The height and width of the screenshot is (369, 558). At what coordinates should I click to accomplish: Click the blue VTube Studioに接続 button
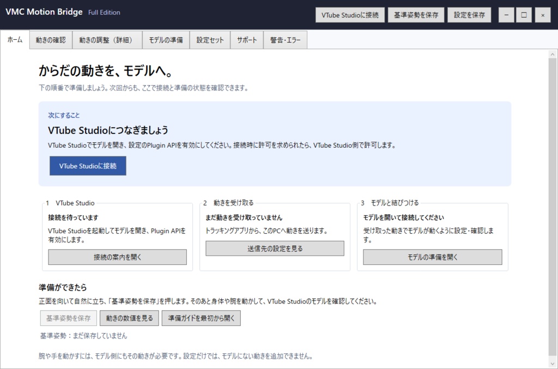pyautogui.click(x=88, y=166)
